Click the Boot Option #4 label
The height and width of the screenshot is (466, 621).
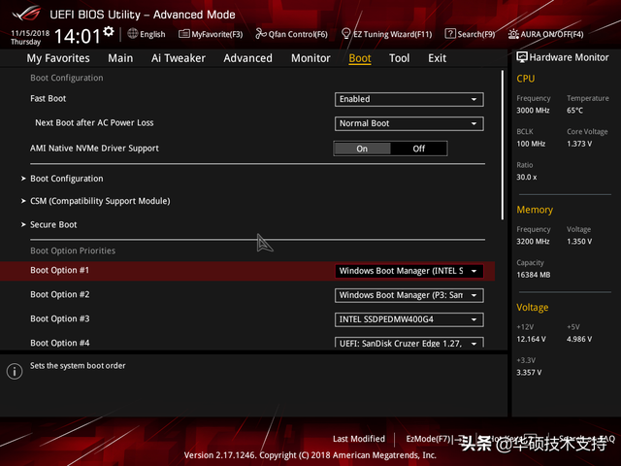pyautogui.click(x=60, y=343)
